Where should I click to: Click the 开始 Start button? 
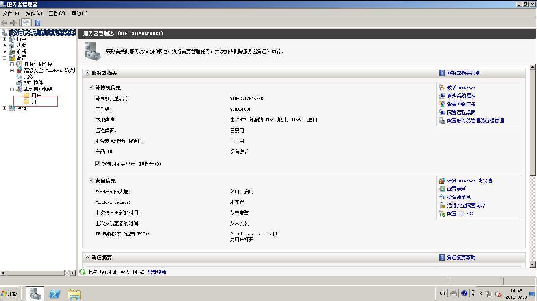coord(9,294)
